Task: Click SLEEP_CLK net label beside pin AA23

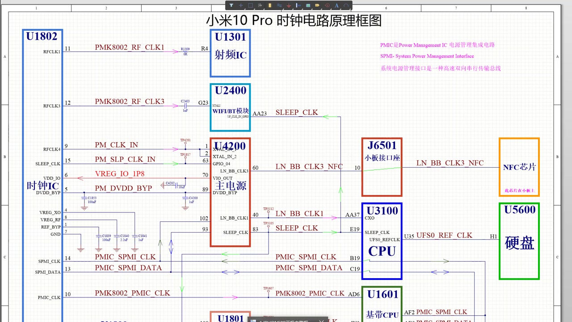Action: [297, 113]
